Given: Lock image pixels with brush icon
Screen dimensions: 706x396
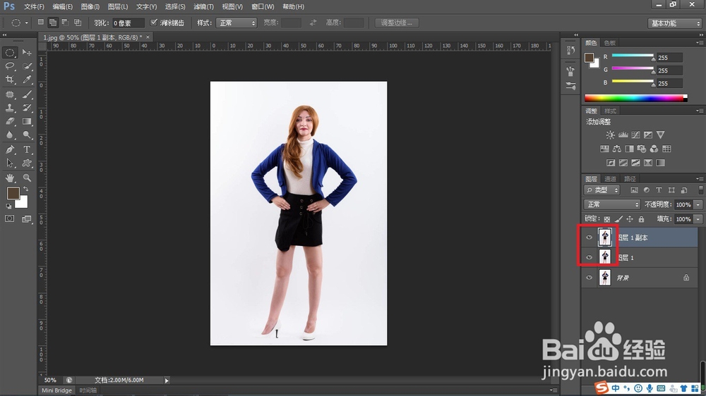Looking at the screenshot, I should (x=618, y=219).
